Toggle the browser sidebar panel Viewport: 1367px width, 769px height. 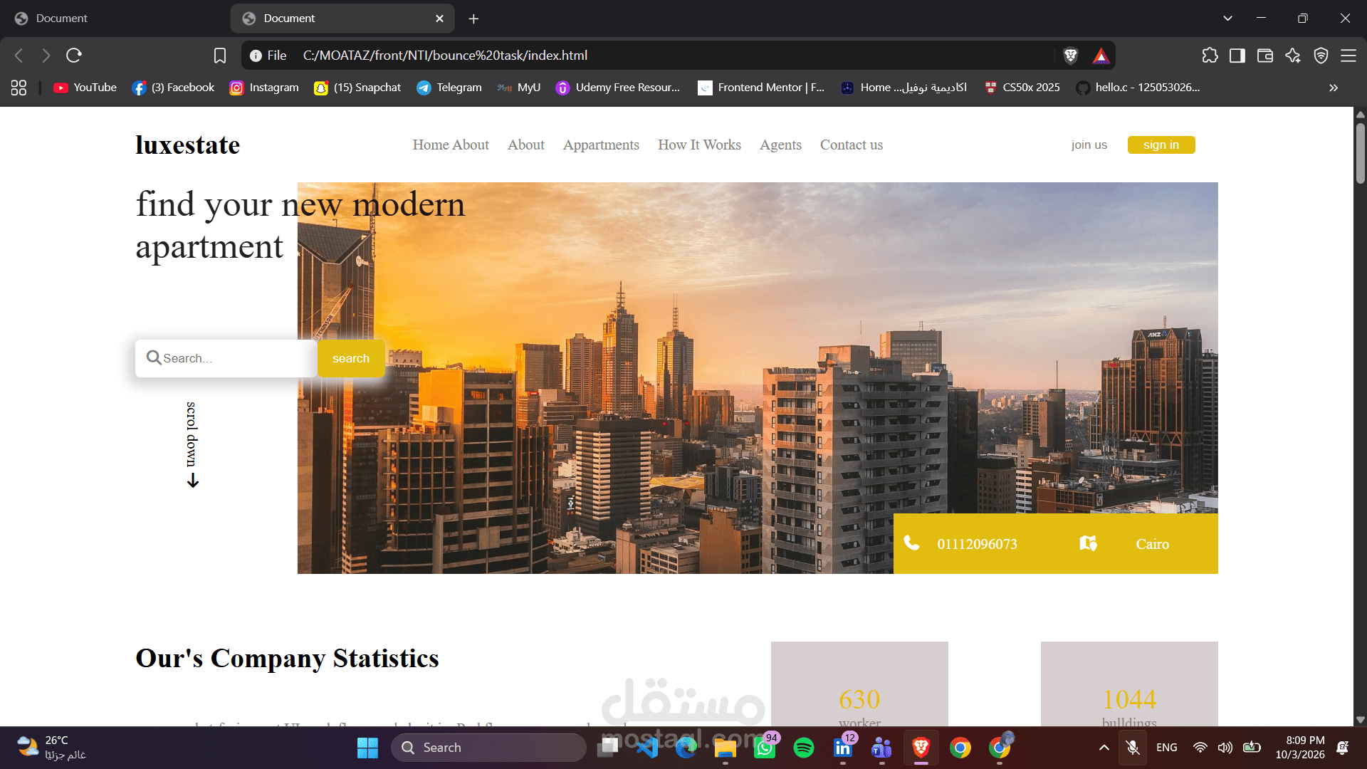[x=1237, y=56]
